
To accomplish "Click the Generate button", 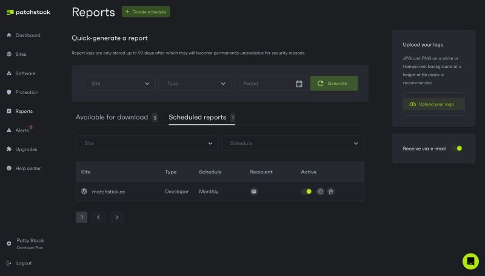I will (333, 84).
